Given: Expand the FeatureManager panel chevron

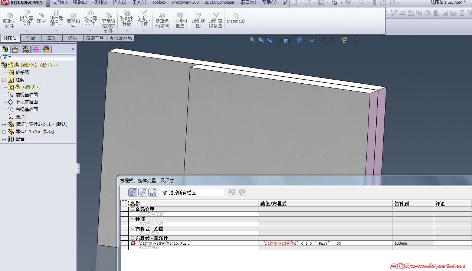Looking at the screenshot, I should point(73,49).
